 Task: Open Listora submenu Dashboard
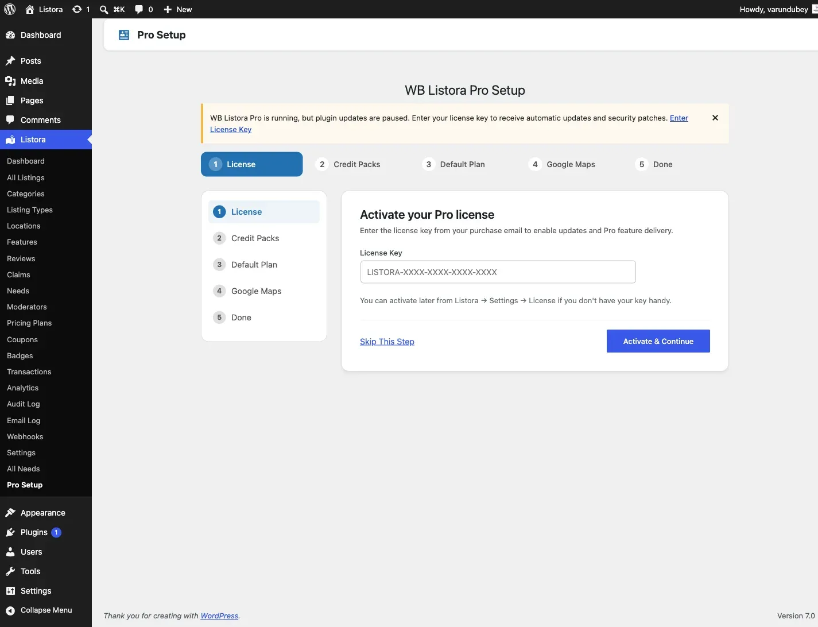pos(26,161)
